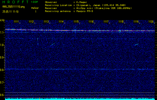Viewport: 157px width, 100px height.
Task: Click the 0.6 frequency axis label
Action: (2, 95)
